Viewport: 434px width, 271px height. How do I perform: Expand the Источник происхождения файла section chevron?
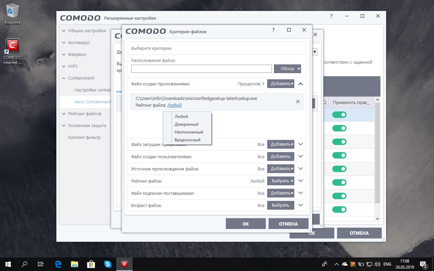pyautogui.click(x=300, y=169)
